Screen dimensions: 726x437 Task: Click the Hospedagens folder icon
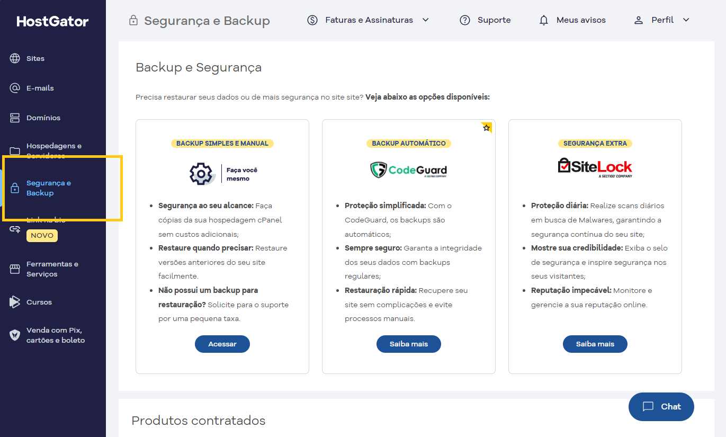15,151
